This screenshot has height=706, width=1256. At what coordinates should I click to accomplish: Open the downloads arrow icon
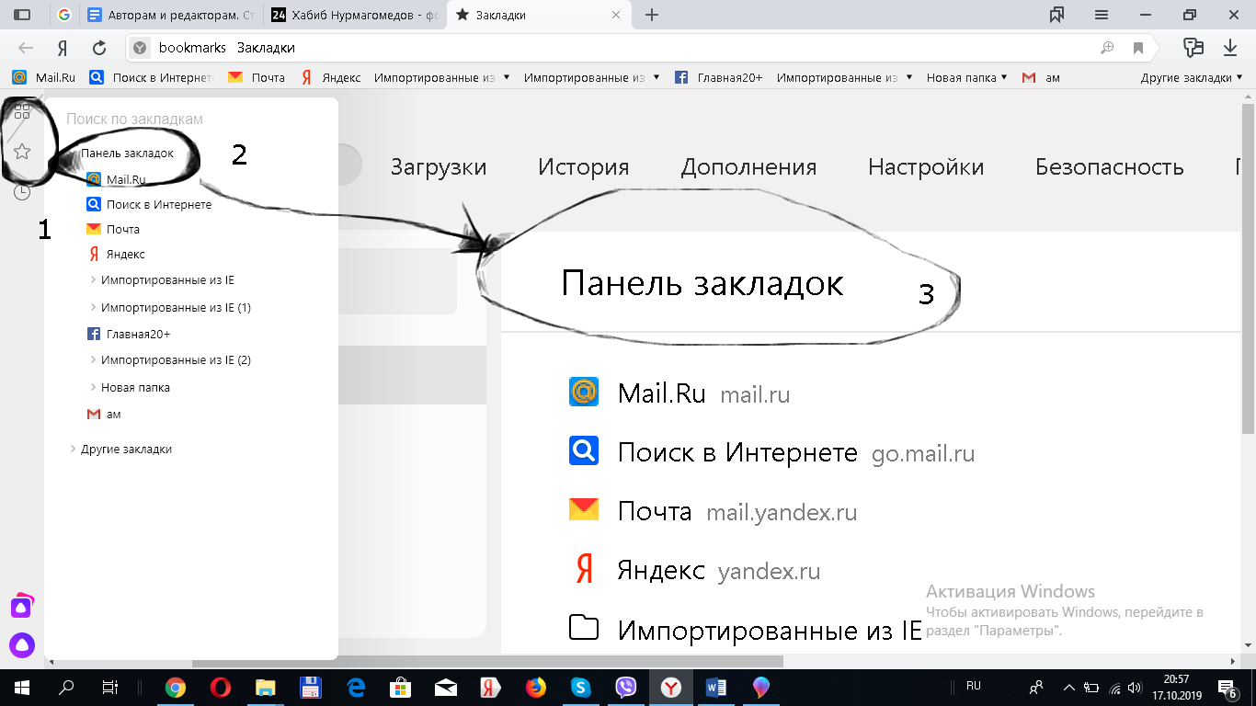[1230, 48]
